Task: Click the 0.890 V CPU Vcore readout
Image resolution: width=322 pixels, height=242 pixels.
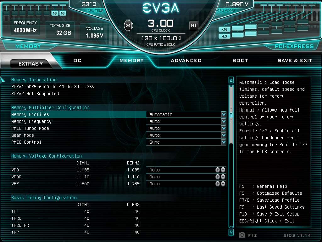Action: pos(237,4)
